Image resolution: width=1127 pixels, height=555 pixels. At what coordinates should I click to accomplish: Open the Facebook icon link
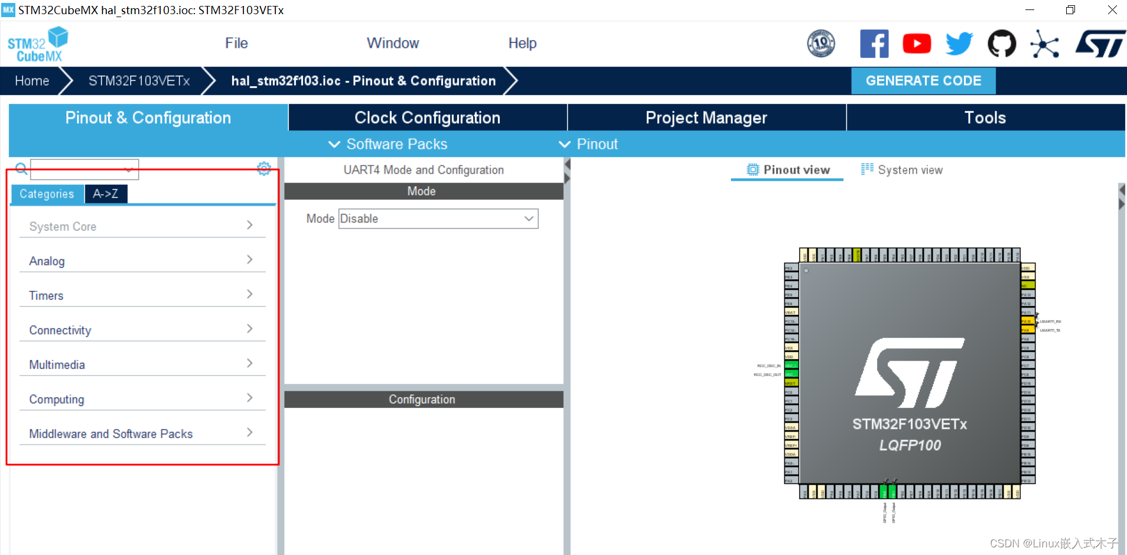click(x=874, y=44)
